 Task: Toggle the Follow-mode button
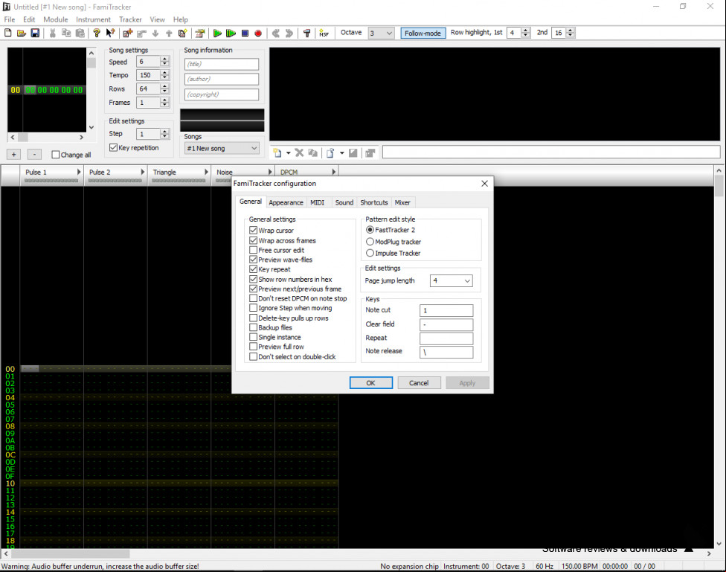coord(423,33)
